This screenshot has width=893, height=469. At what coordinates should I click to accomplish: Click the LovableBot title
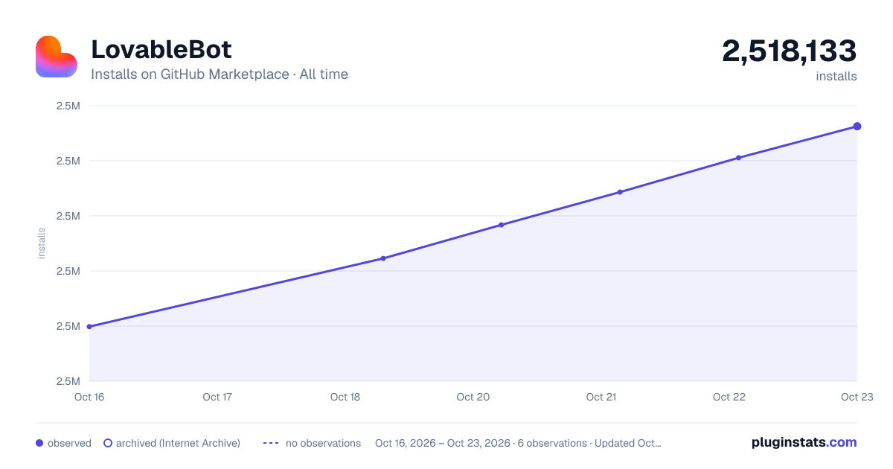click(x=161, y=49)
